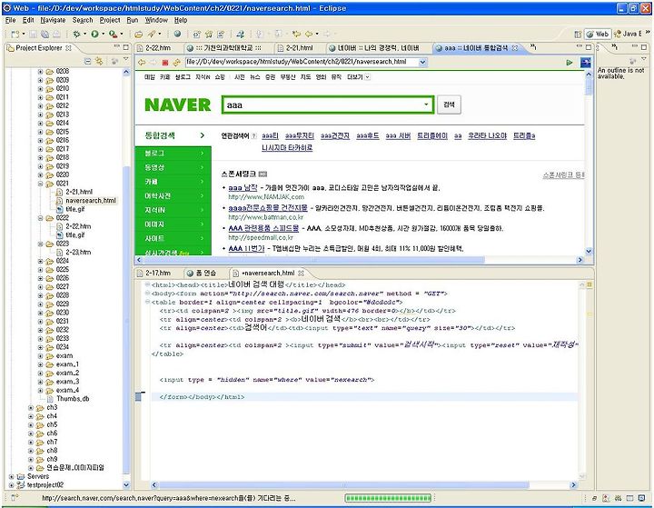Click rightmost status bar tray icon
654x508 pixels.
tap(641, 498)
